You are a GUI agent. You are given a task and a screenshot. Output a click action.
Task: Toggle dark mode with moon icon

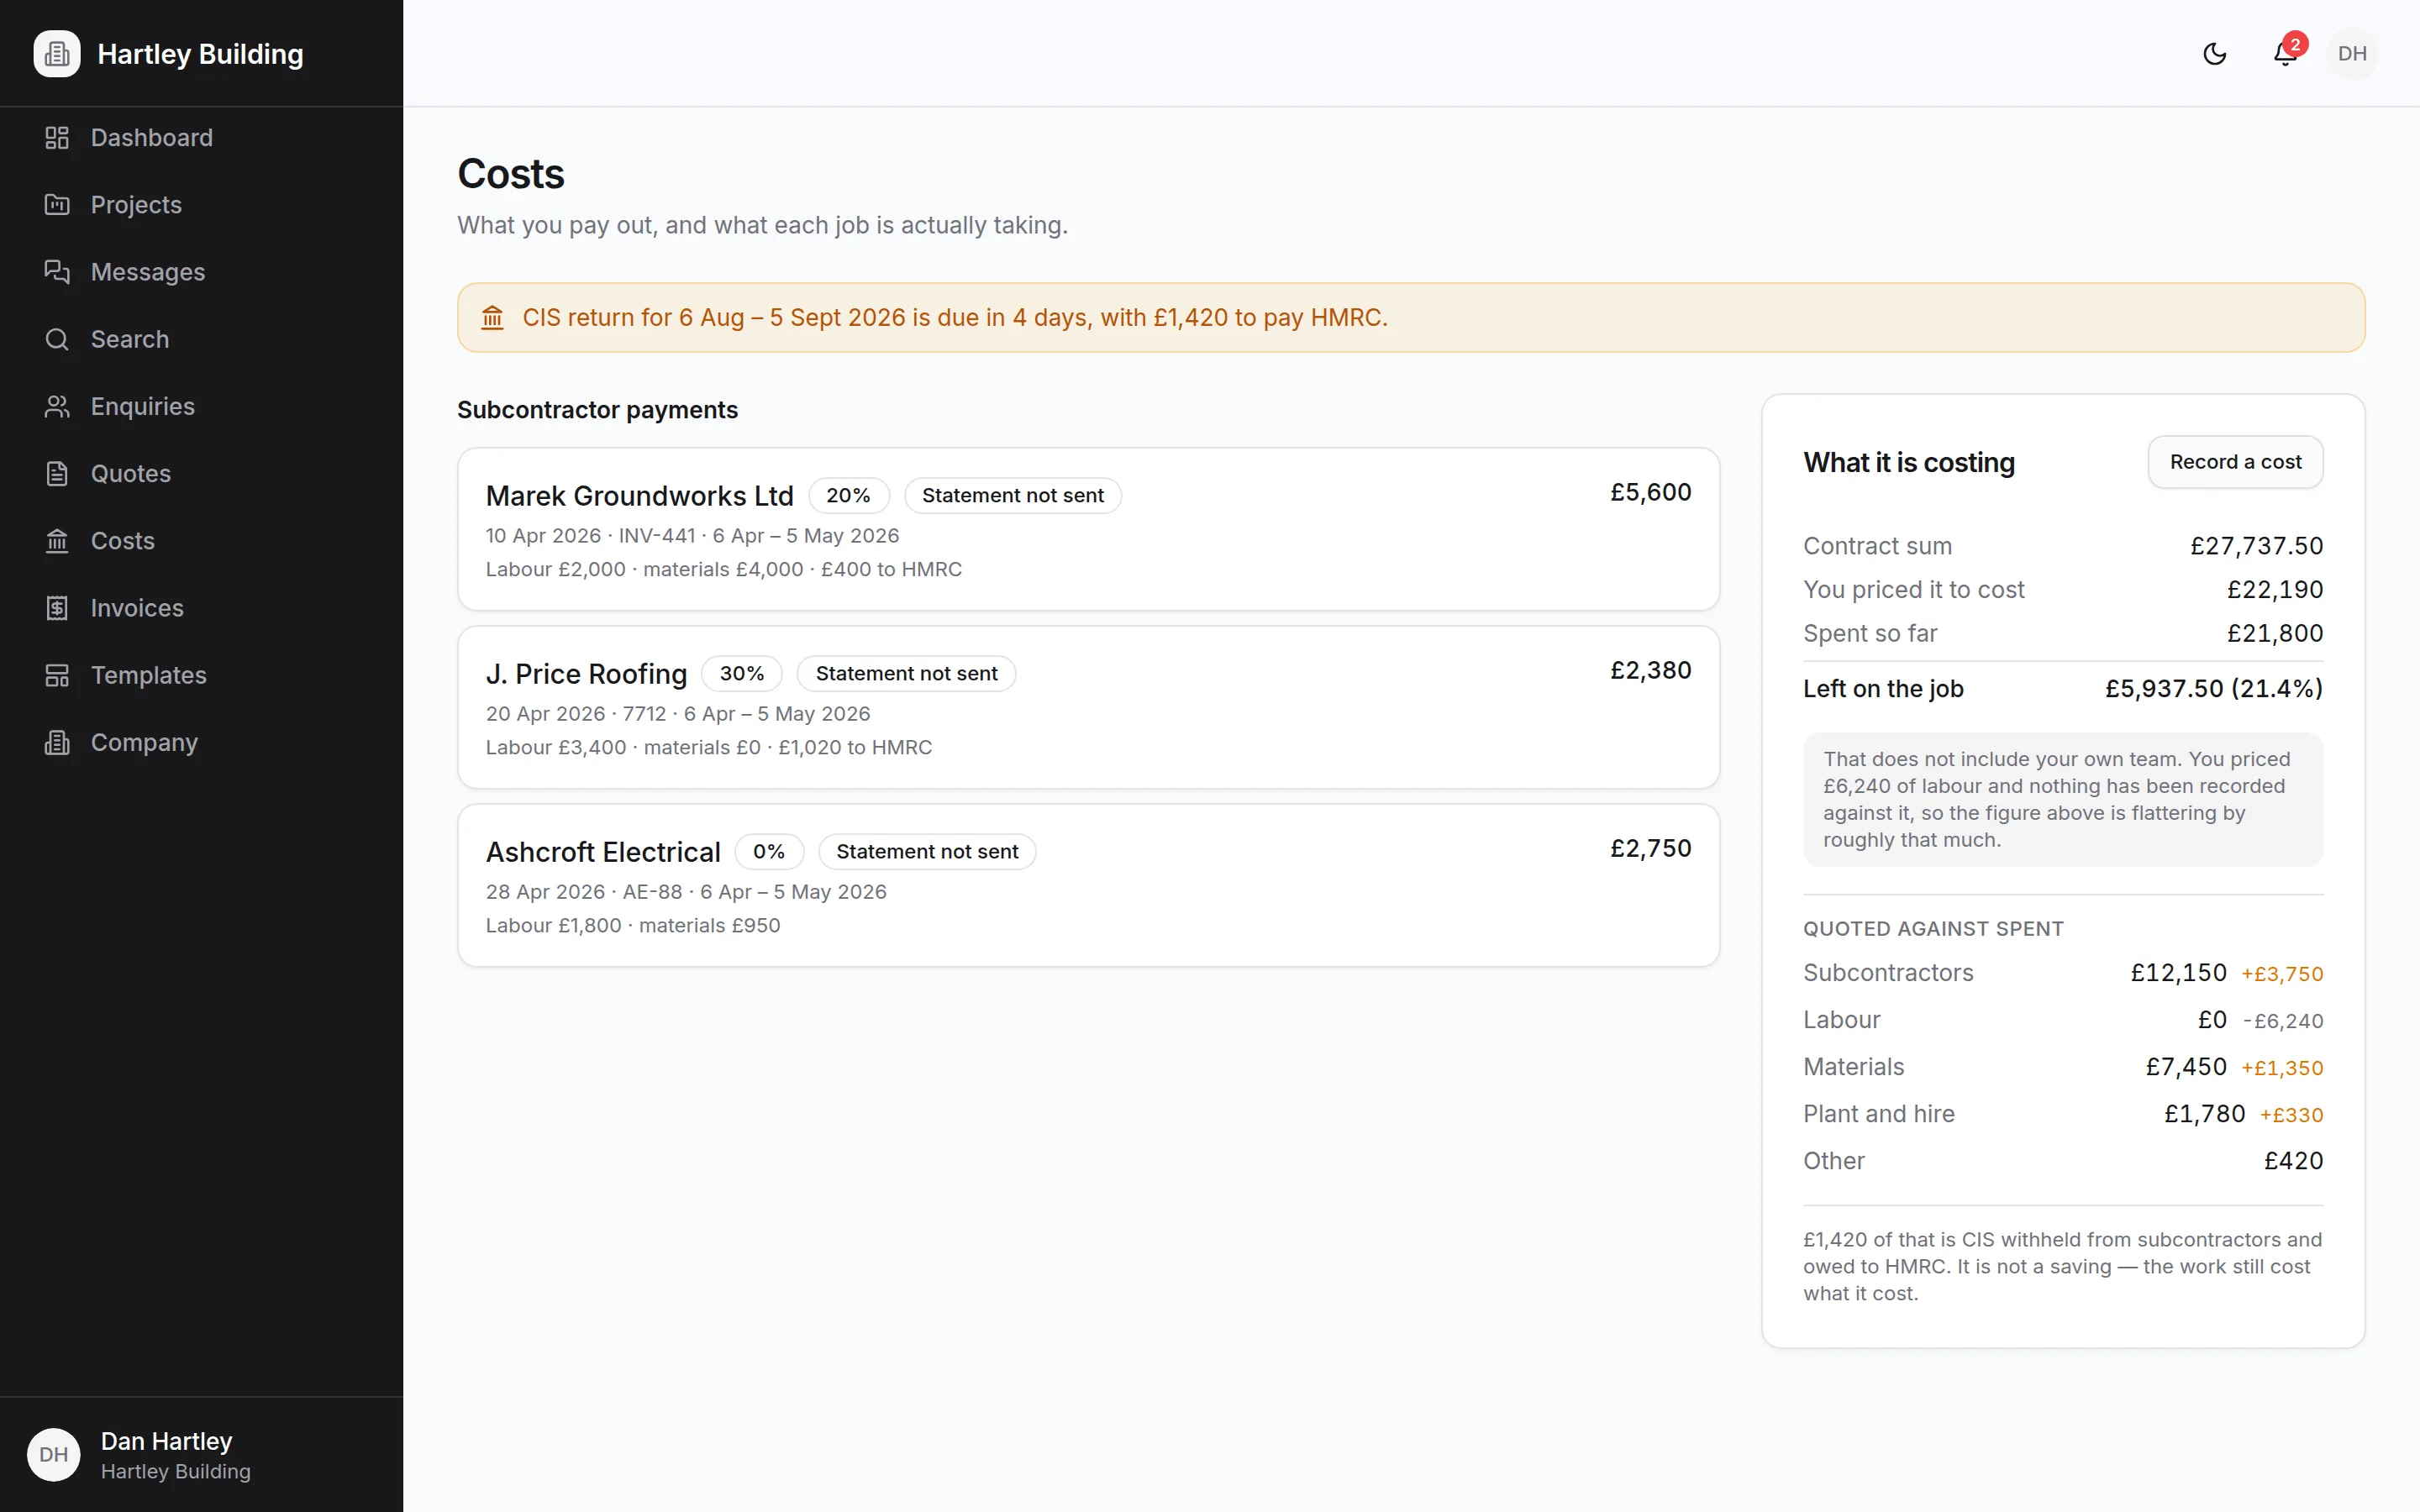tap(2215, 54)
